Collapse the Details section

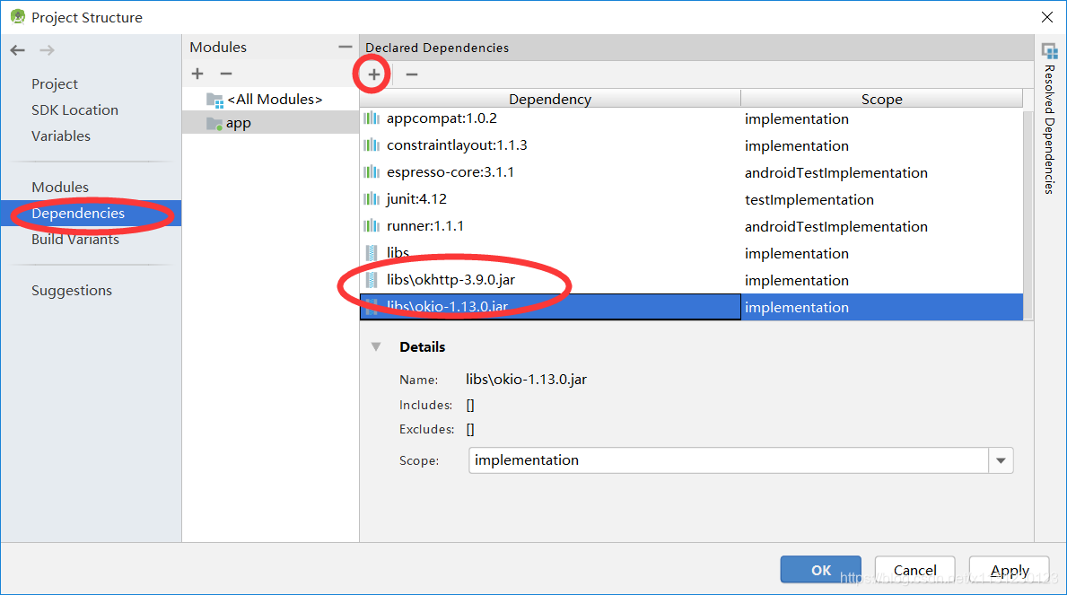click(376, 347)
